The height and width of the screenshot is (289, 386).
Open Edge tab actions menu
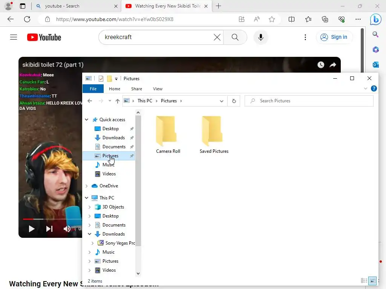point(23,6)
